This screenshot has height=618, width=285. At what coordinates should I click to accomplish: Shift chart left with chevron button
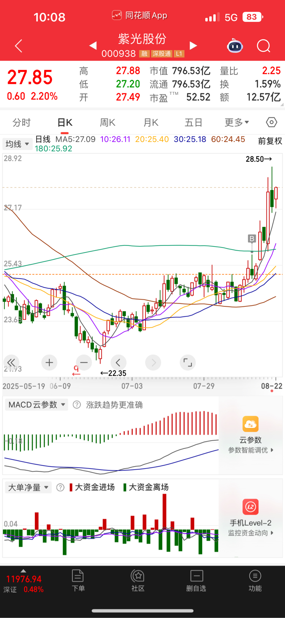(x=118, y=363)
